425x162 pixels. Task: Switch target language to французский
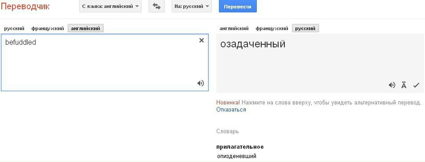point(272,28)
